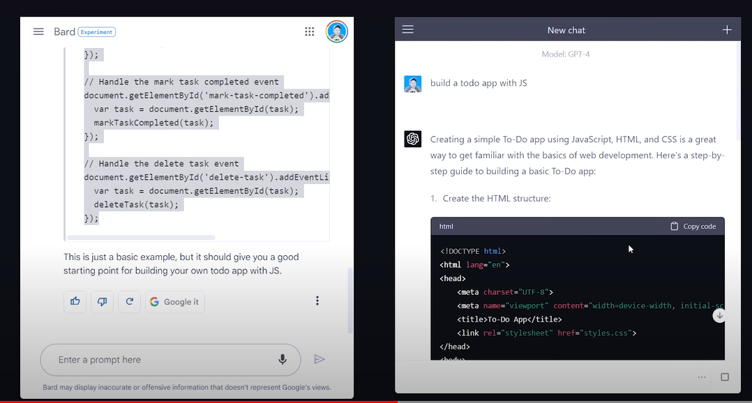Click Model: GPT-4 label

(x=566, y=54)
